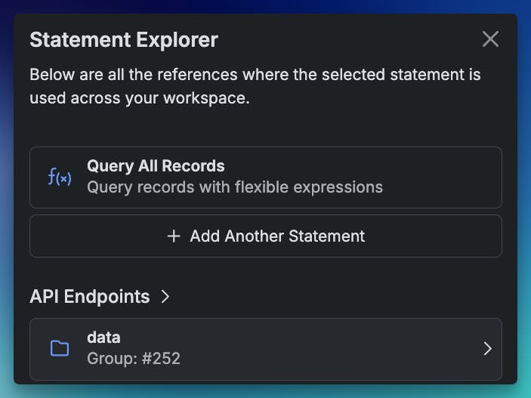This screenshot has width=531, height=398.
Task: Expand the data row right chevron
Action: tap(487, 348)
